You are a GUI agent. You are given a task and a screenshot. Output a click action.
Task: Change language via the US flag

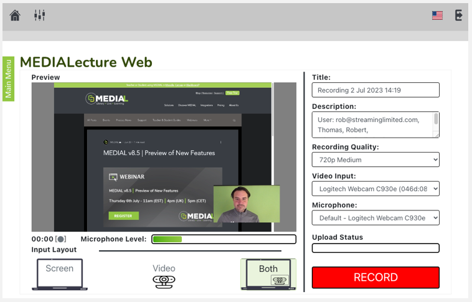(437, 16)
